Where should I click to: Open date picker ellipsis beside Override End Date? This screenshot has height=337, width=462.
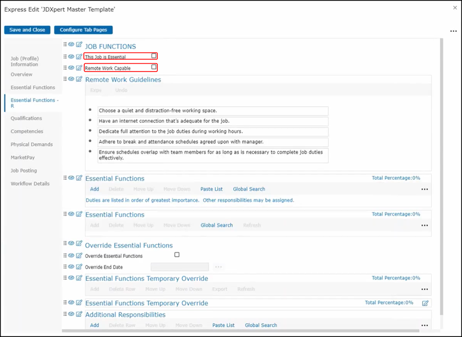[218, 267]
